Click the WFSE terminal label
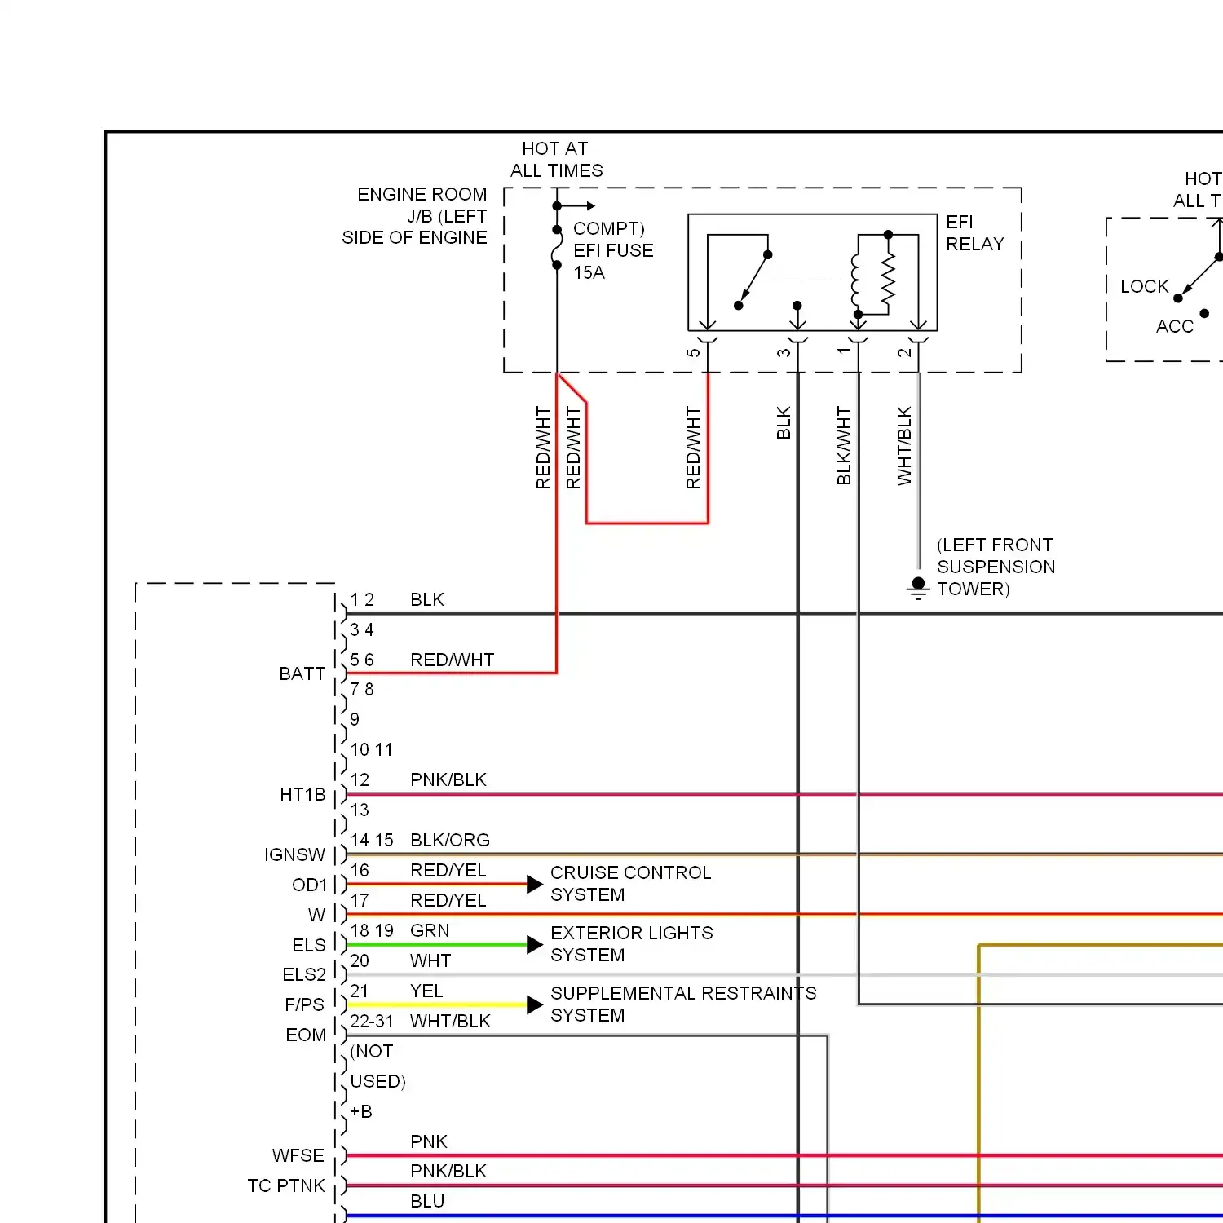 [x=298, y=1155]
